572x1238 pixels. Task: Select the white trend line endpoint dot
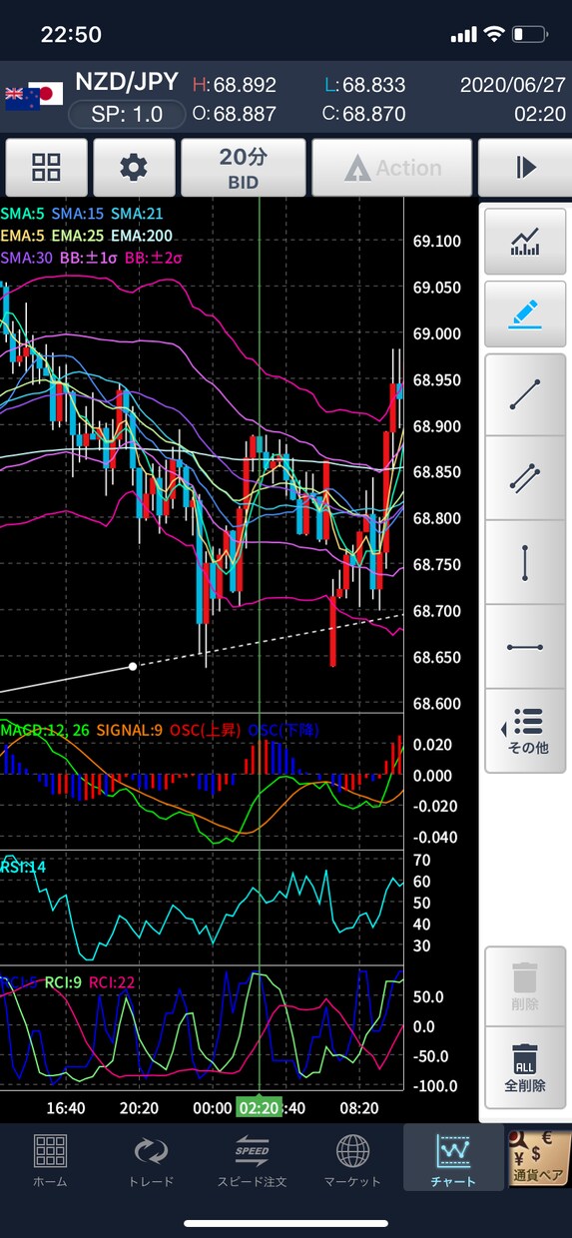pos(133,666)
